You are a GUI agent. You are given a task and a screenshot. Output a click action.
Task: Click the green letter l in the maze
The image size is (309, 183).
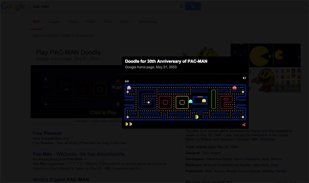point(213,99)
